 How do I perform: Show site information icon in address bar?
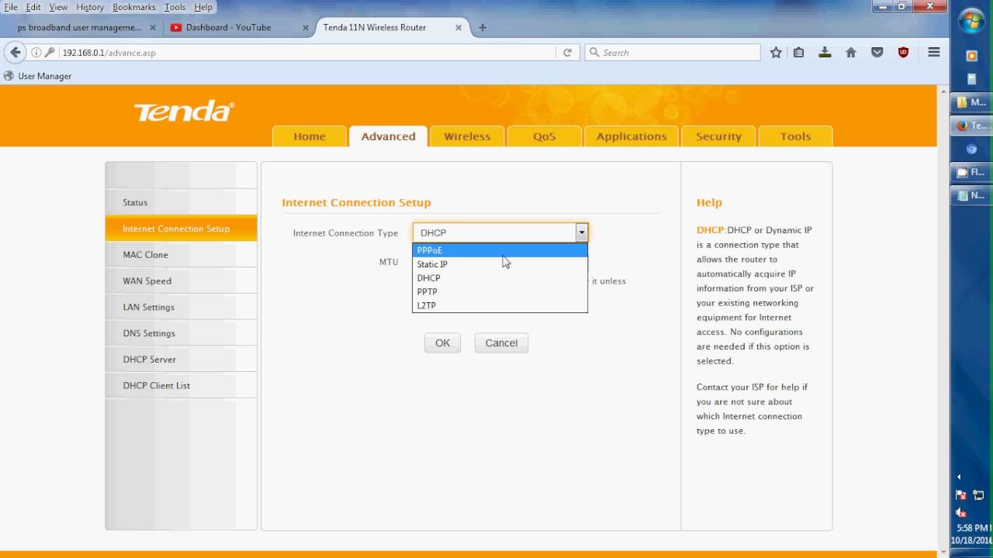(x=36, y=53)
